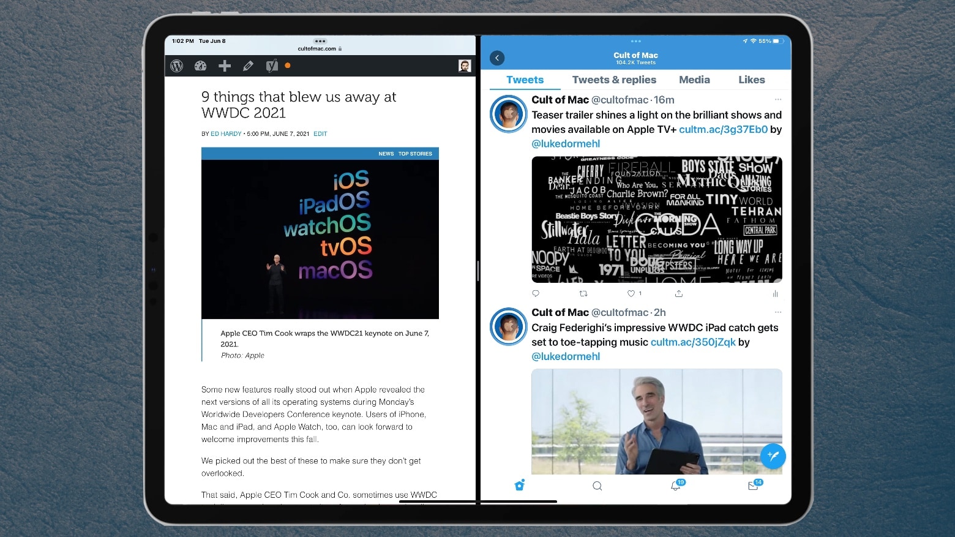The height and width of the screenshot is (537, 955).
Task: Switch to the Tweets & replies tab
Action: [x=614, y=80]
